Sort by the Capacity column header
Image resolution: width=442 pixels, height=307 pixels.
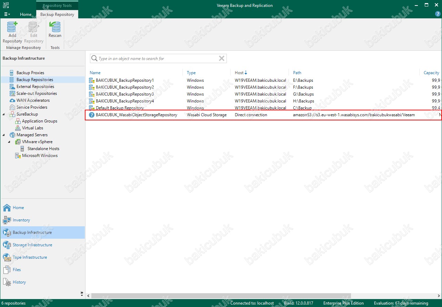[431, 73]
